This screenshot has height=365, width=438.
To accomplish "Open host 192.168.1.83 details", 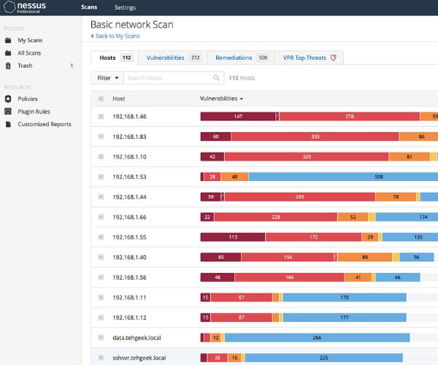I will coord(129,137).
